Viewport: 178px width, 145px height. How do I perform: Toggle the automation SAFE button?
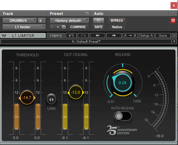(99, 27)
